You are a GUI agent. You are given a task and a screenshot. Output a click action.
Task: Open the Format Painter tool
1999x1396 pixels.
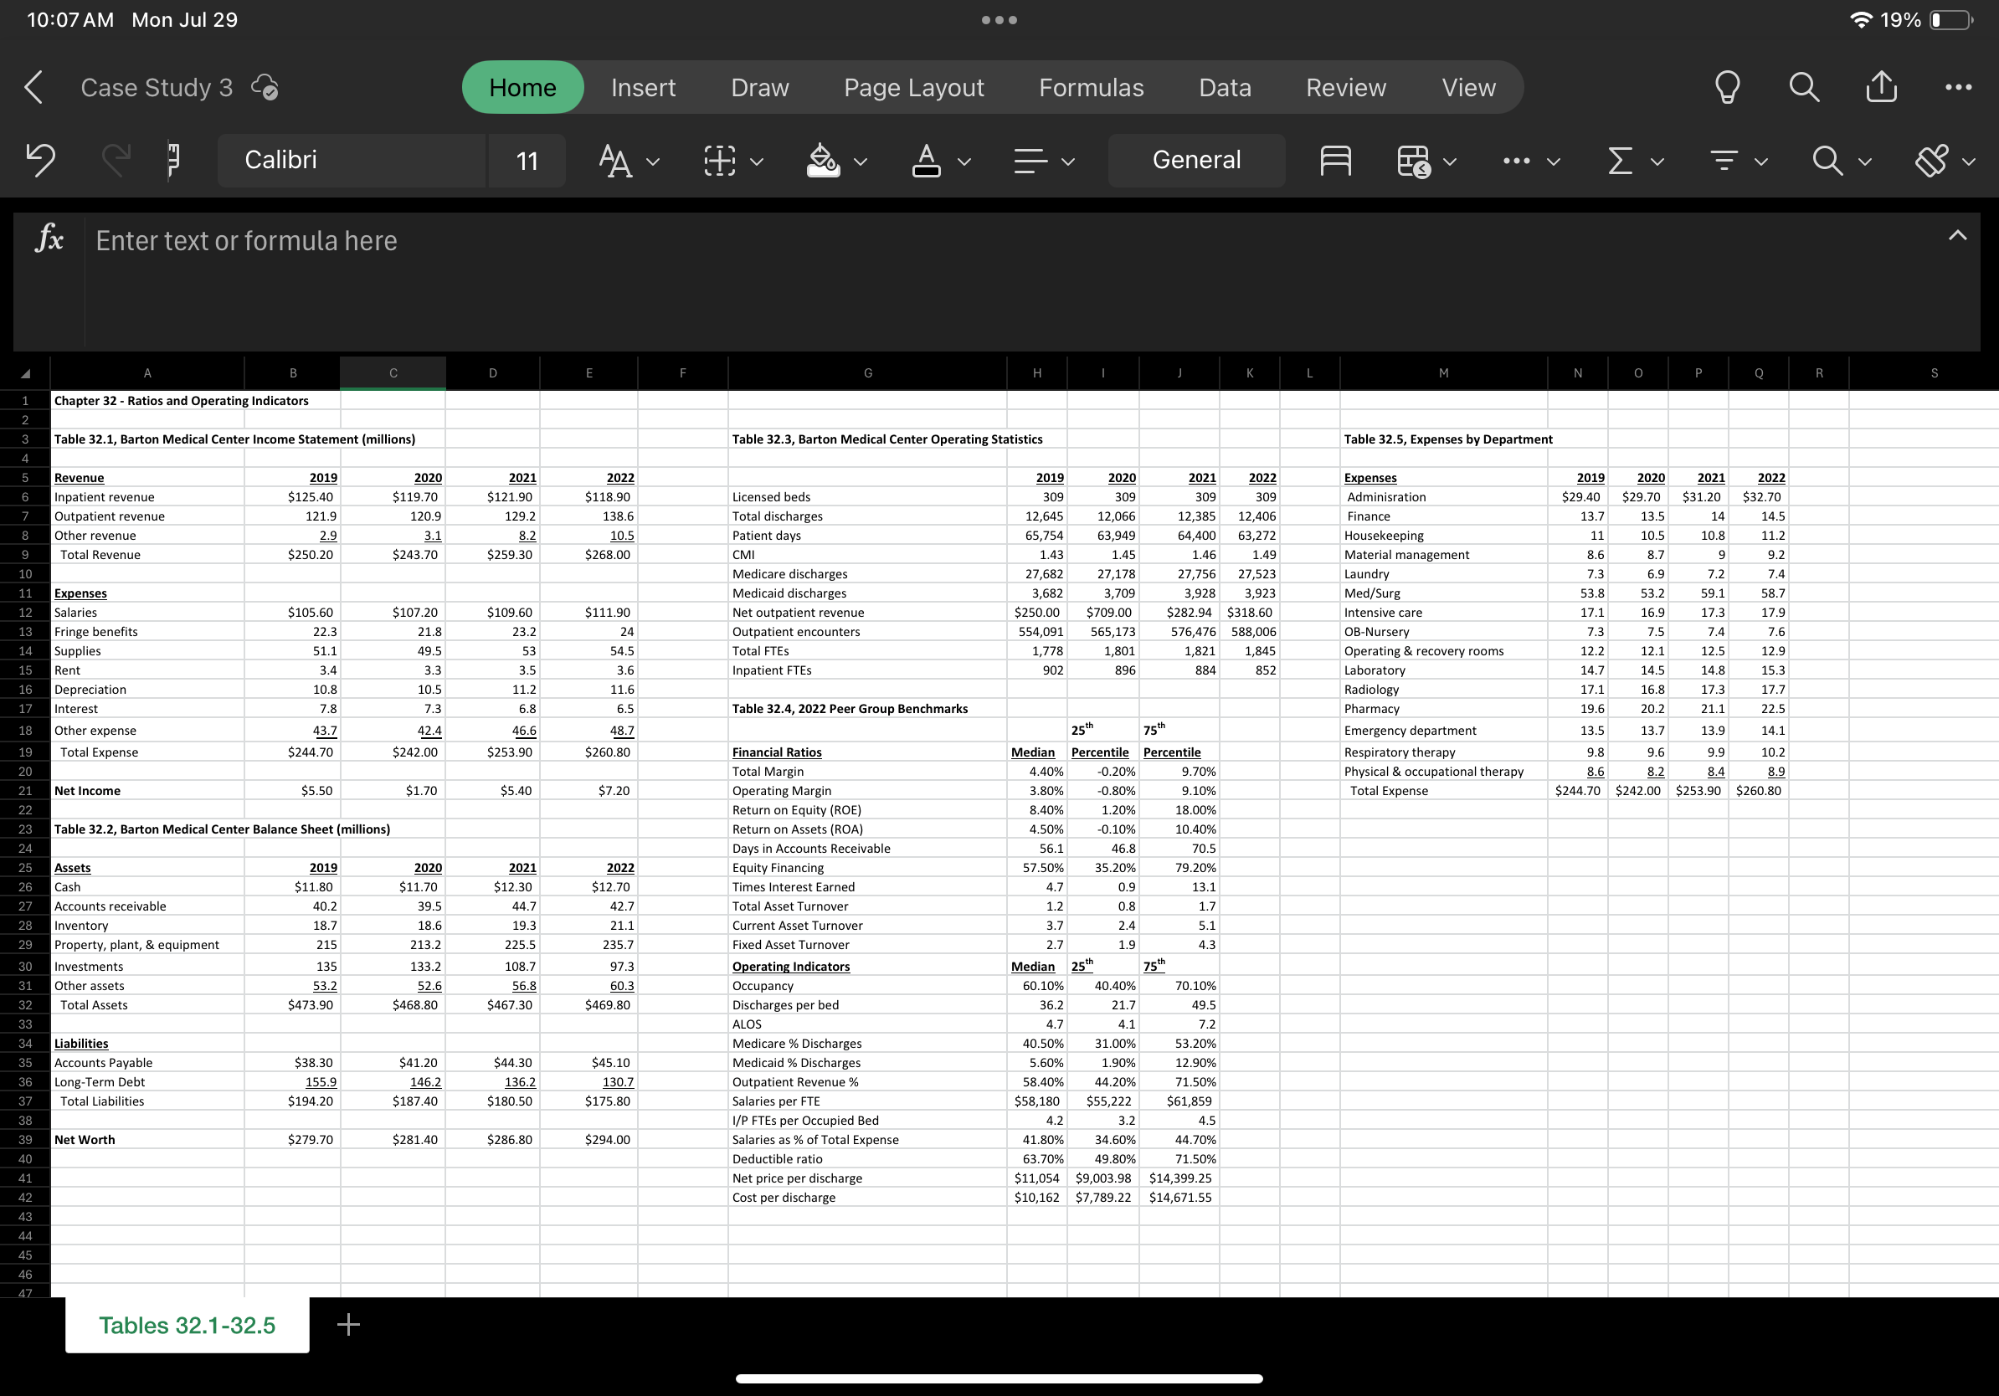[173, 159]
